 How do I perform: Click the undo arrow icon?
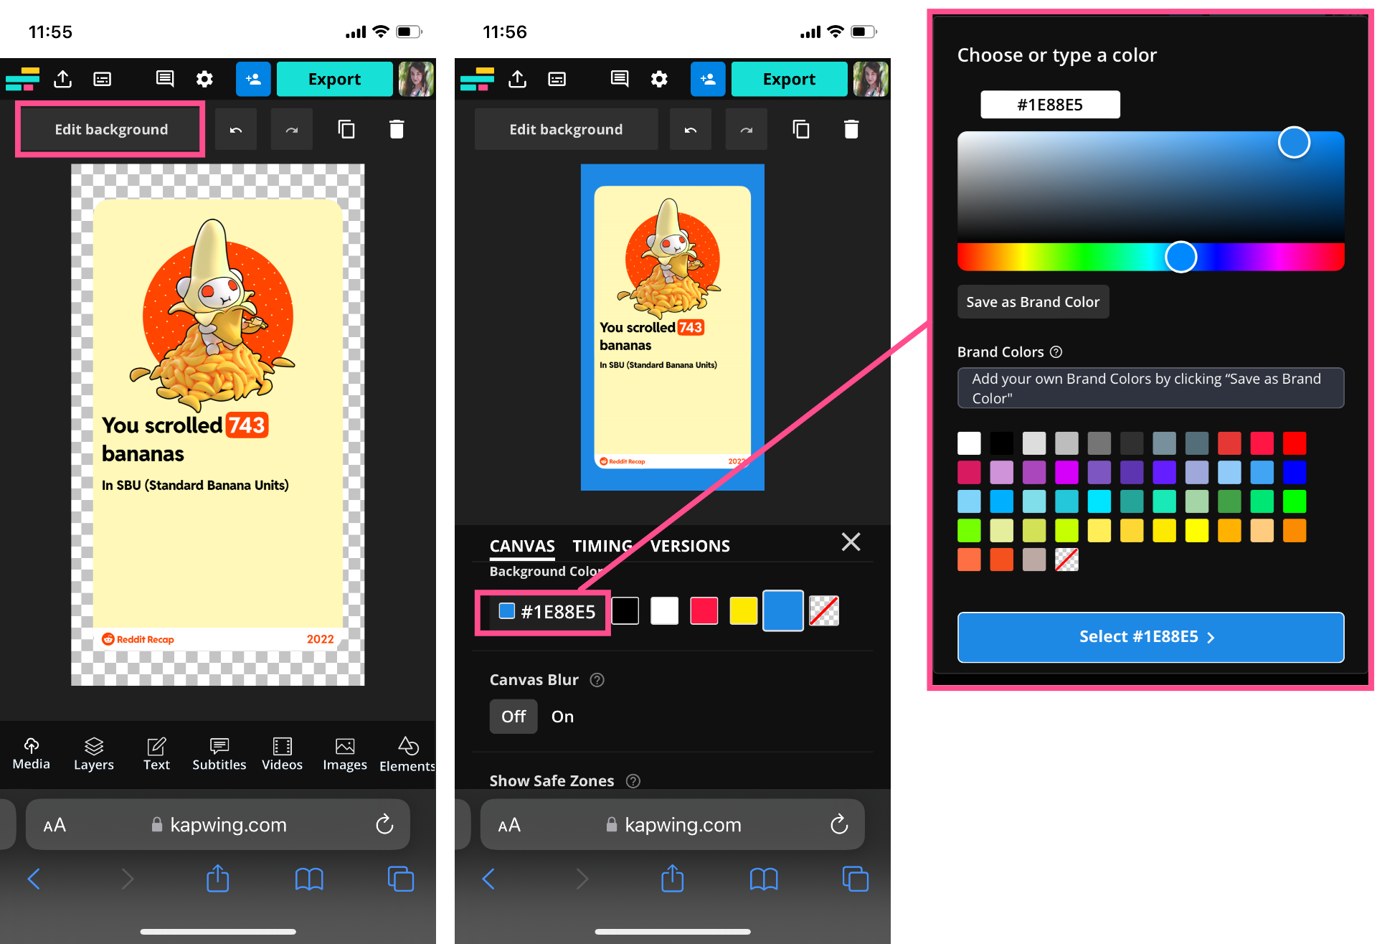pyautogui.click(x=236, y=129)
